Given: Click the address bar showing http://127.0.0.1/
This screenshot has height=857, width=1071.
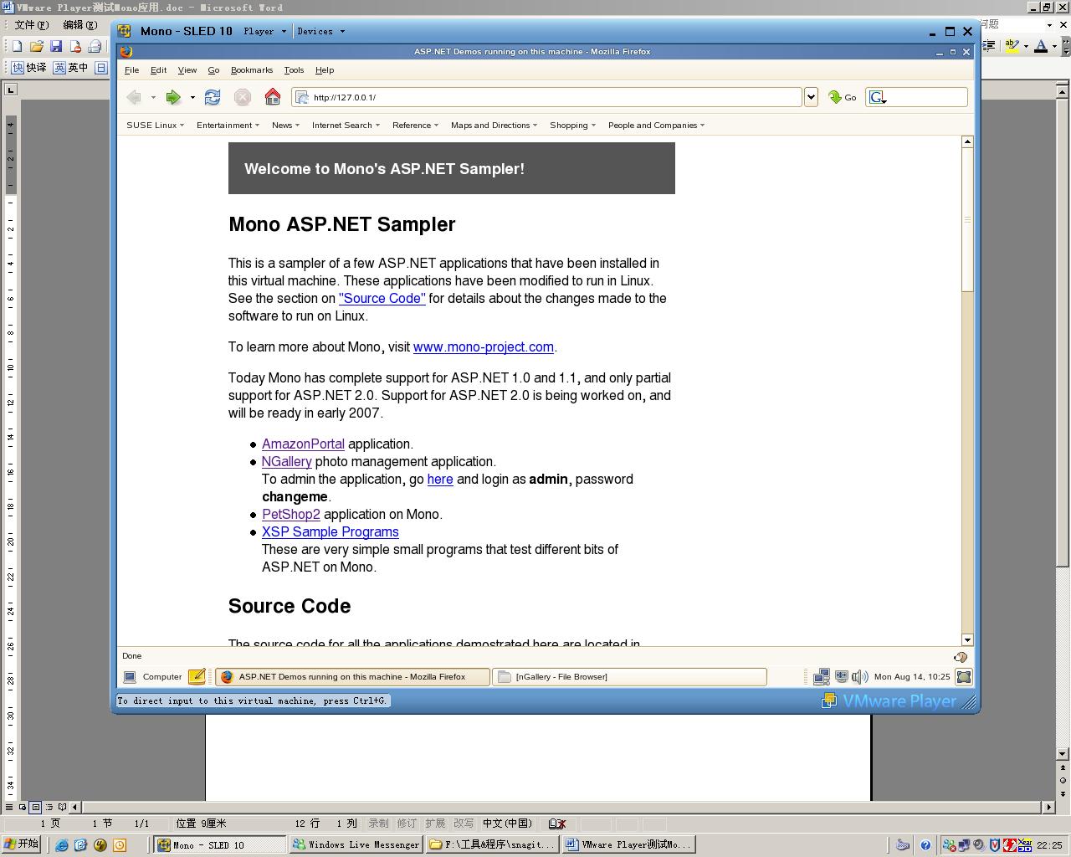Looking at the screenshot, I should coord(547,97).
